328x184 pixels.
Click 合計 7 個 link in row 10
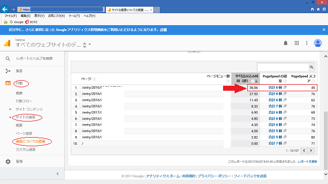(x=275, y=144)
